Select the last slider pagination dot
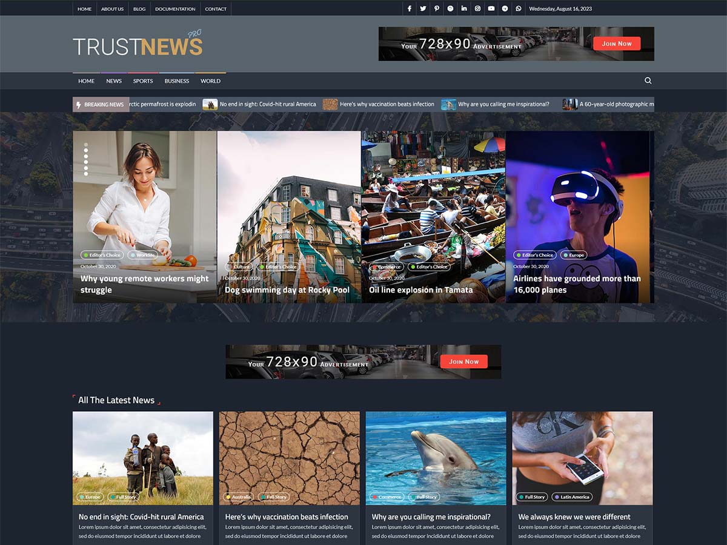727x545 pixels. pos(86,174)
